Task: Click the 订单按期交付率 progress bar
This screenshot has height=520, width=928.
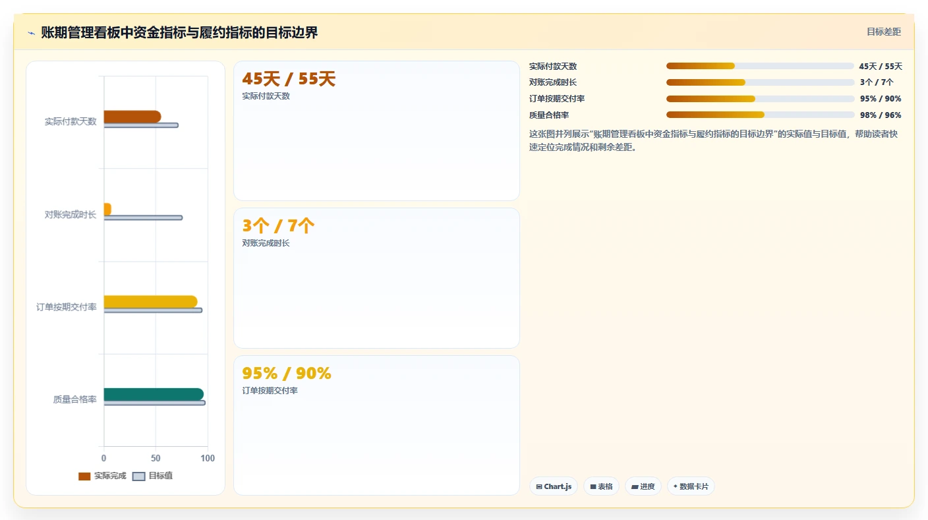Action: click(760, 99)
